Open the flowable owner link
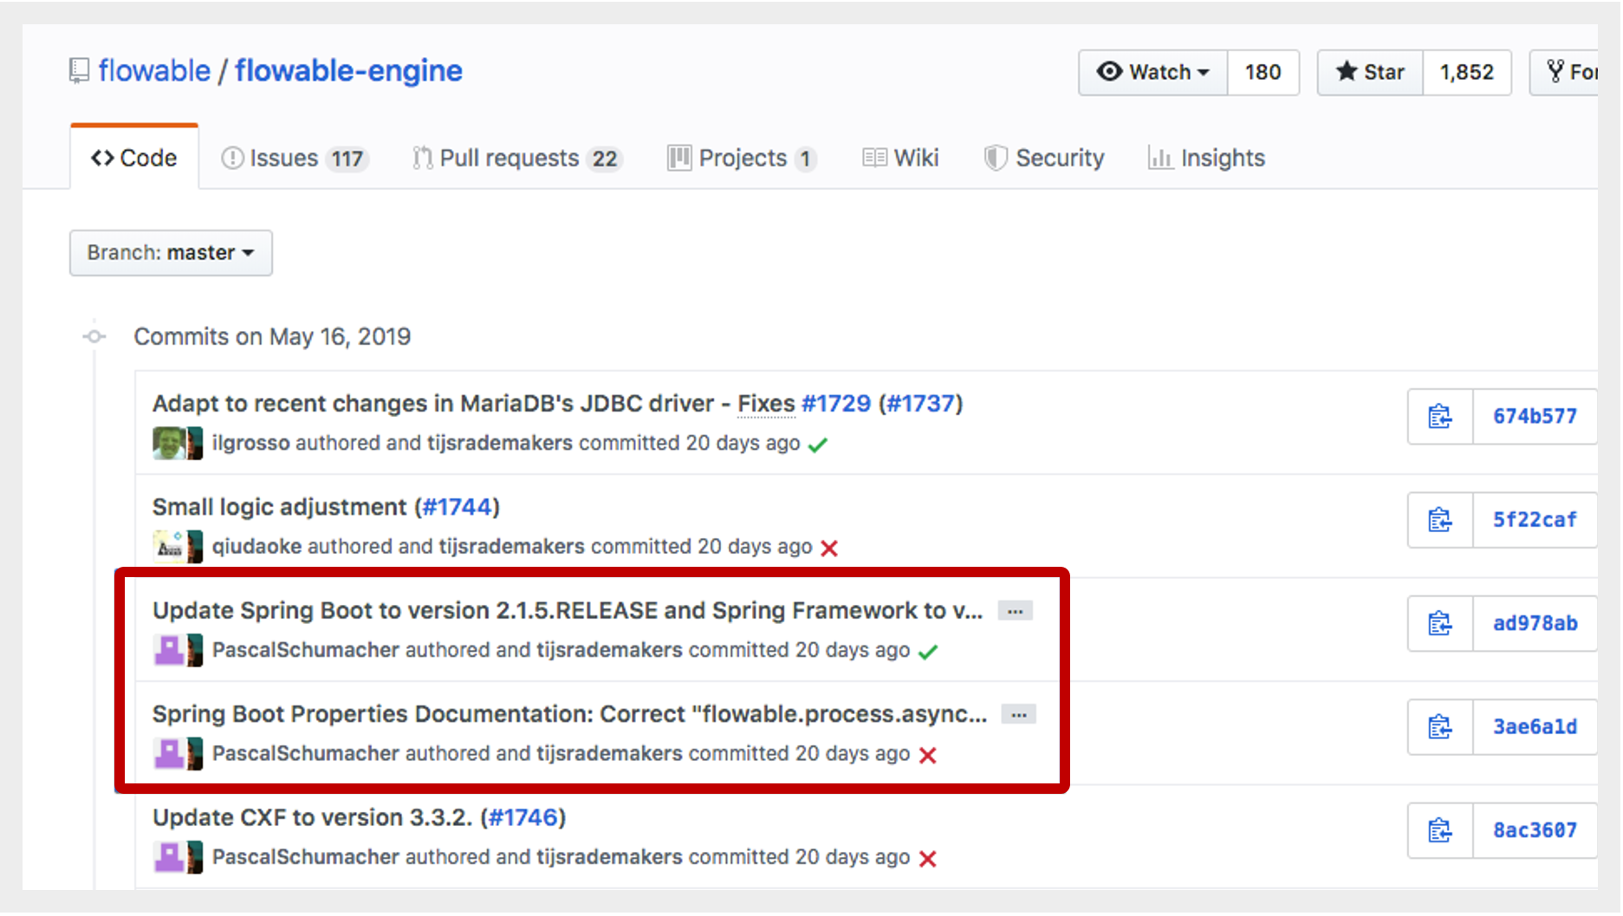1623x916 pixels. click(154, 70)
